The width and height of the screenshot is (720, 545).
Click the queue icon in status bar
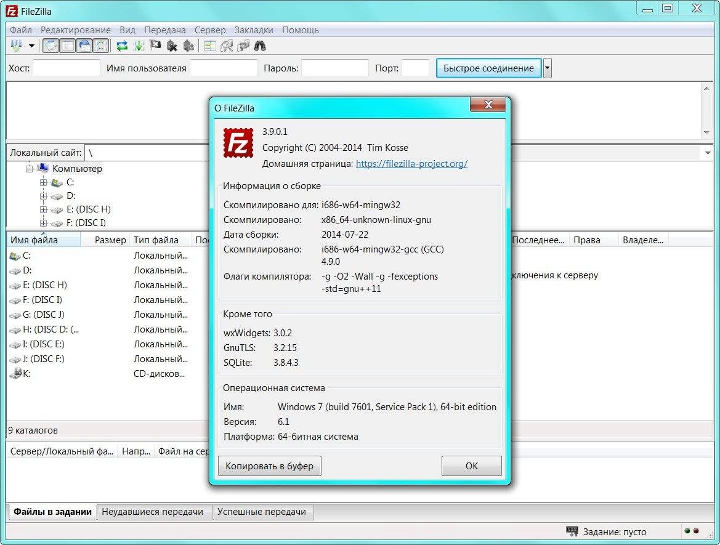click(572, 531)
